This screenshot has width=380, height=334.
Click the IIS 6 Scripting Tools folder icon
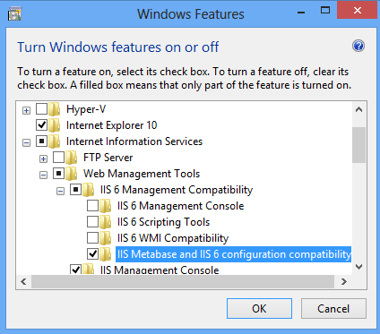[x=106, y=222]
